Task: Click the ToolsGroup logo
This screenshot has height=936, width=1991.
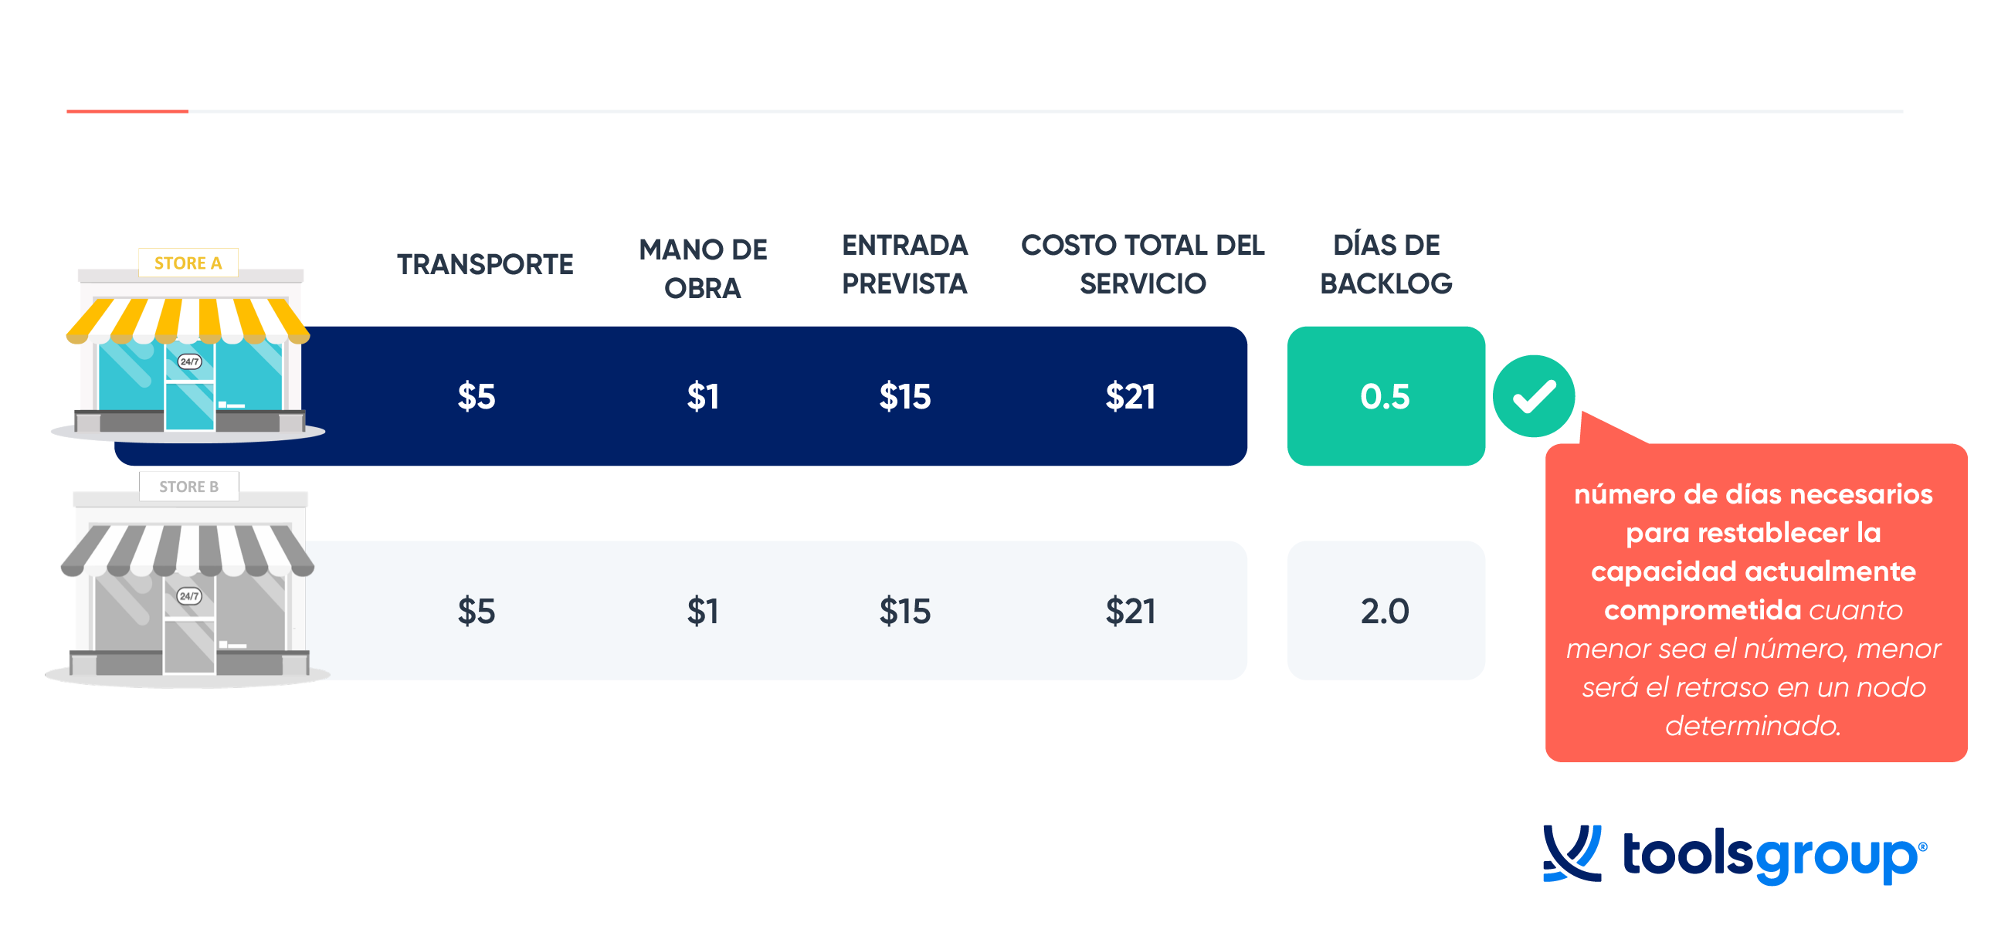Action: (x=1735, y=854)
